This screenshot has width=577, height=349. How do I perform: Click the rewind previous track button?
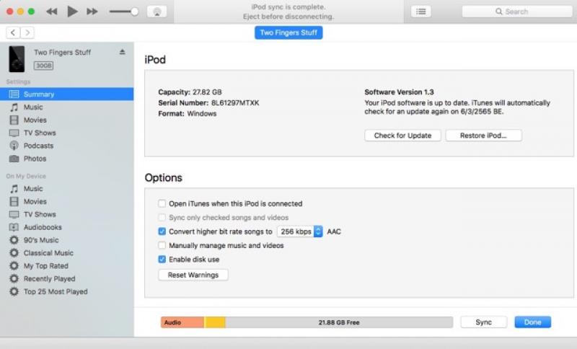[x=51, y=12]
